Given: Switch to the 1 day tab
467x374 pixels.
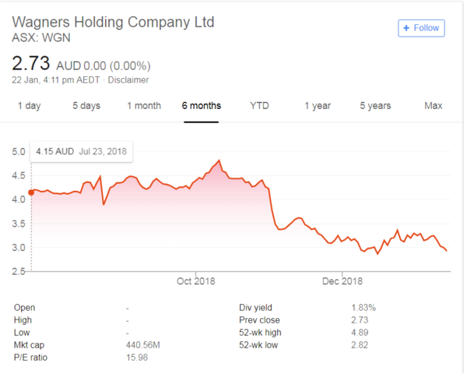Looking at the screenshot, I should coord(29,106).
